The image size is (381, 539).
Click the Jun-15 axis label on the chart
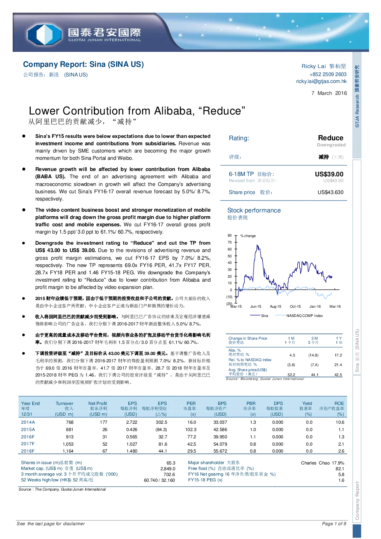click(x=256, y=307)
